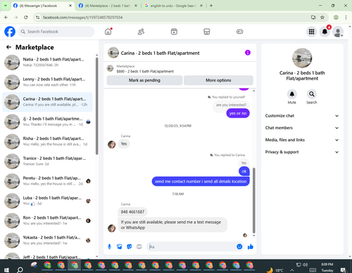Bookmark this page star icon
The width and height of the screenshot is (352, 273).
(322, 18)
